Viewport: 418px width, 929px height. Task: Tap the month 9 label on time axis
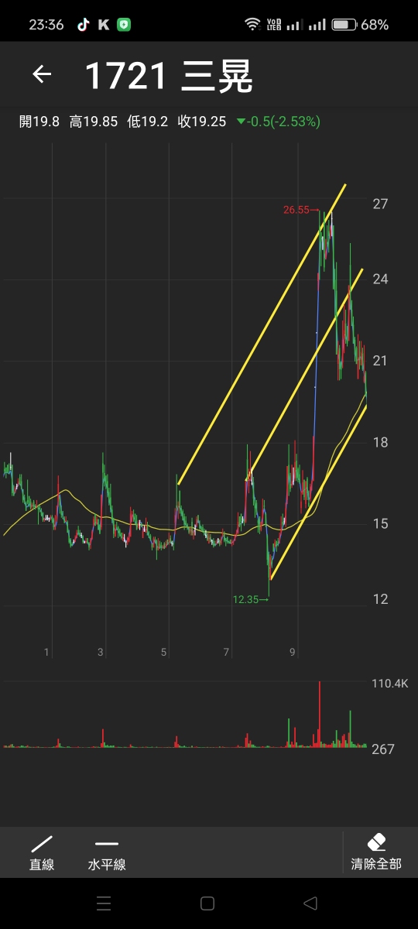click(x=293, y=653)
